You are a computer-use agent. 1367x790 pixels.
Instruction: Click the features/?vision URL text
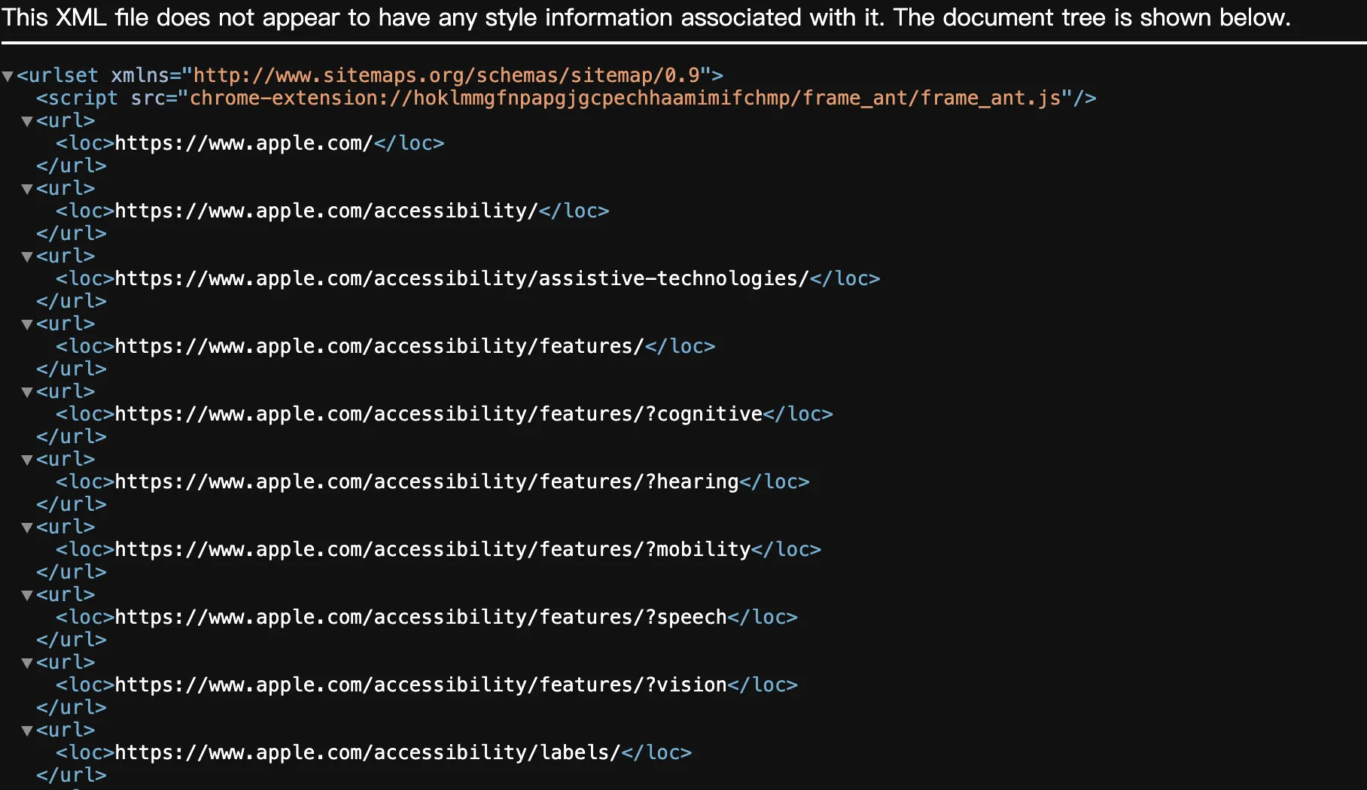[421, 685]
